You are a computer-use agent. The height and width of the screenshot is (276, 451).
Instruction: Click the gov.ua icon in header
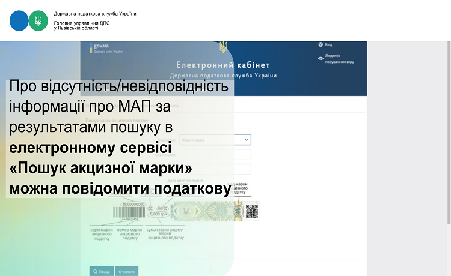click(100, 47)
